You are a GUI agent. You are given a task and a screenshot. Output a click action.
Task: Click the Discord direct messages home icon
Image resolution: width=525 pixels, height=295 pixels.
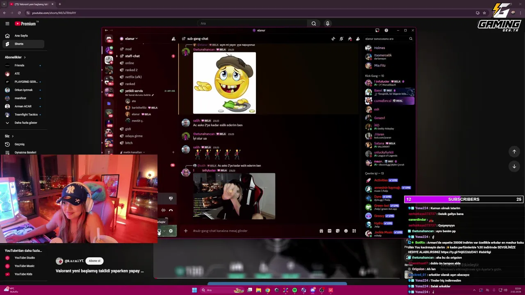(x=109, y=39)
